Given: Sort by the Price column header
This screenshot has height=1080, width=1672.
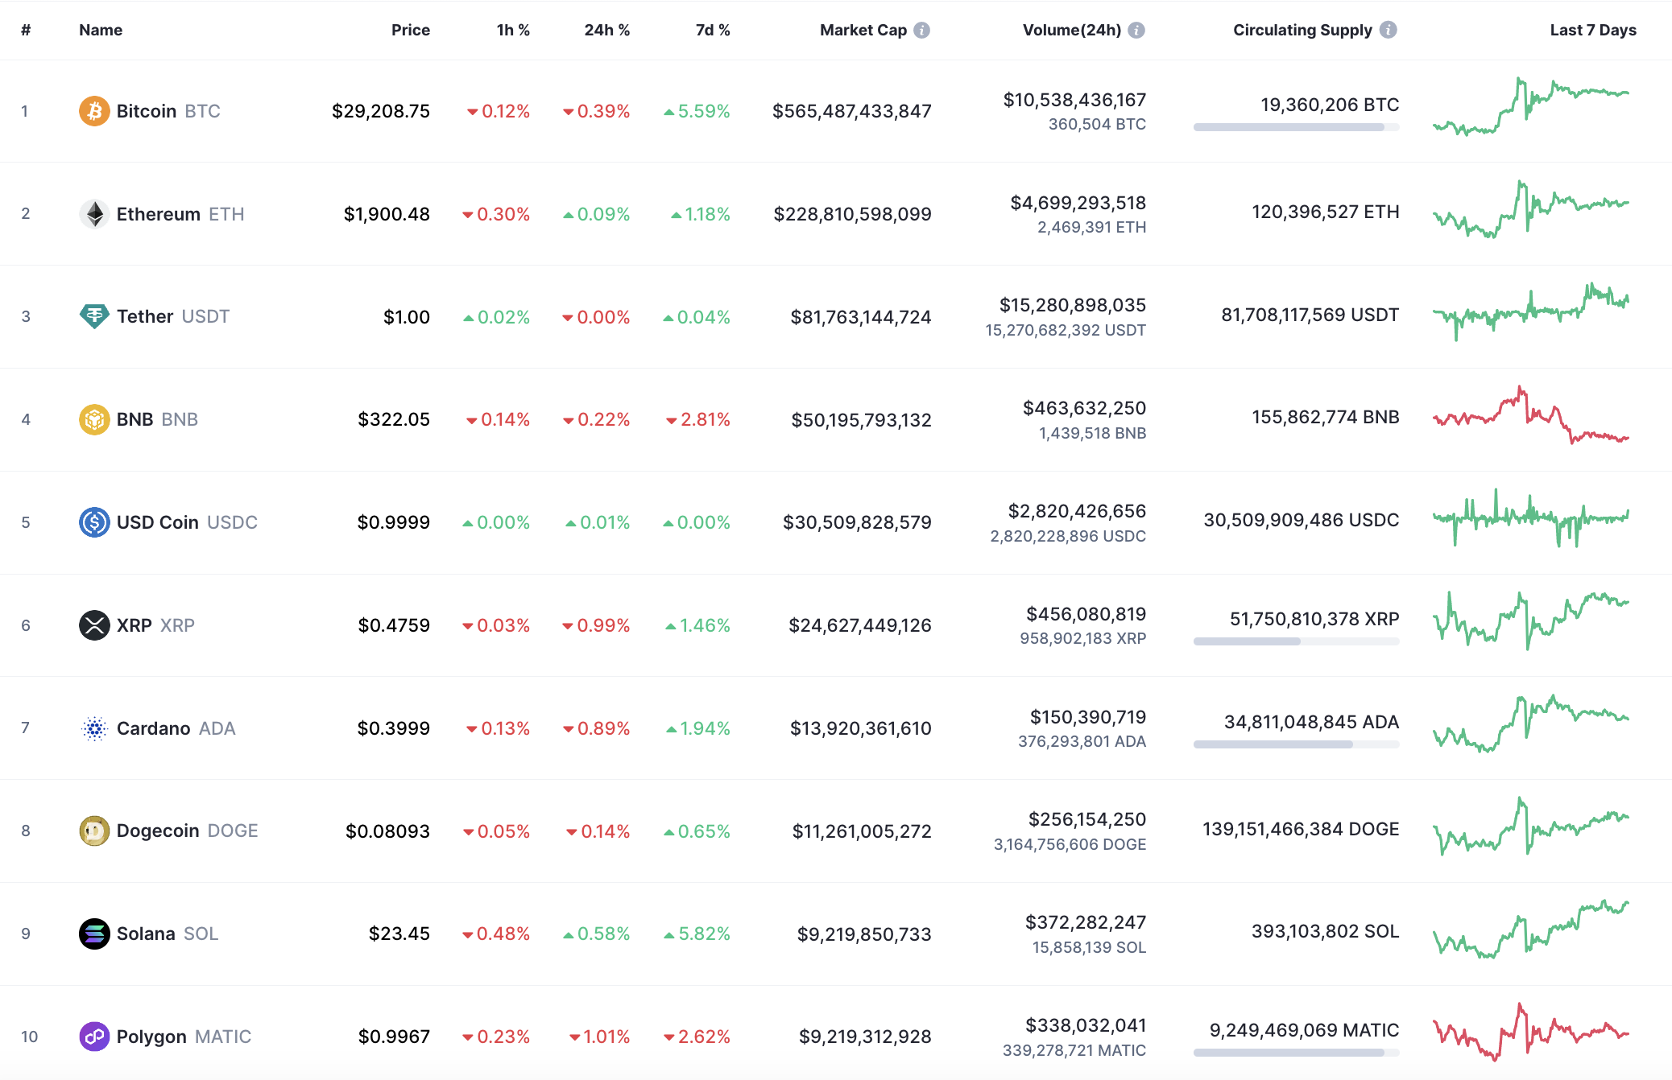Looking at the screenshot, I should click(x=411, y=30).
